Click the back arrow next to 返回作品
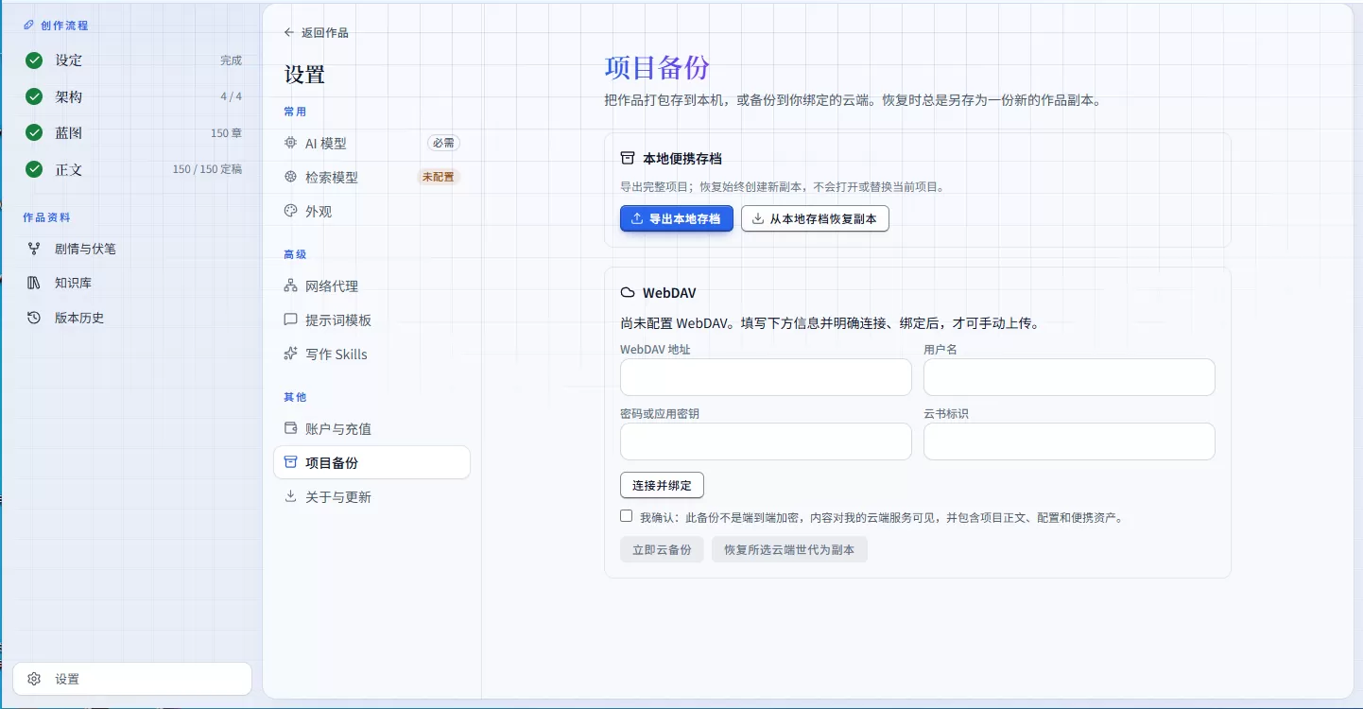Viewport: 1363px width, 709px height. [x=289, y=32]
